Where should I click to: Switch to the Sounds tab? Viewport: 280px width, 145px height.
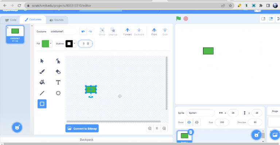click(x=57, y=20)
